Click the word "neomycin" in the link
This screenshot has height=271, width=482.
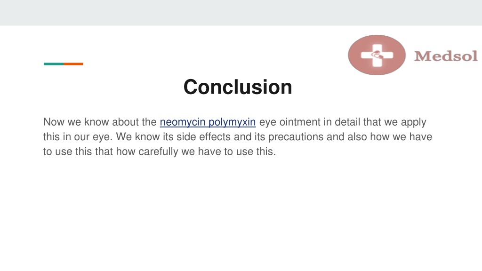click(x=183, y=122)
